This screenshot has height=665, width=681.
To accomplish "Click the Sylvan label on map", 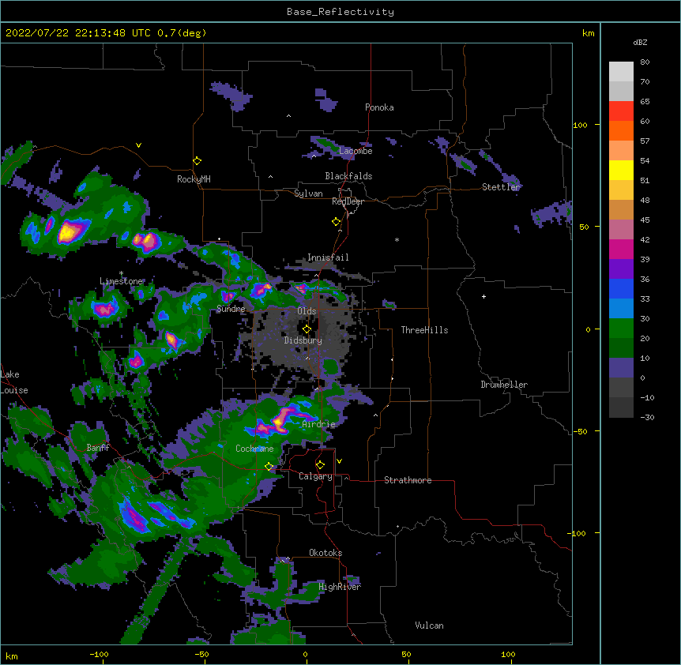I will (308, 193).
